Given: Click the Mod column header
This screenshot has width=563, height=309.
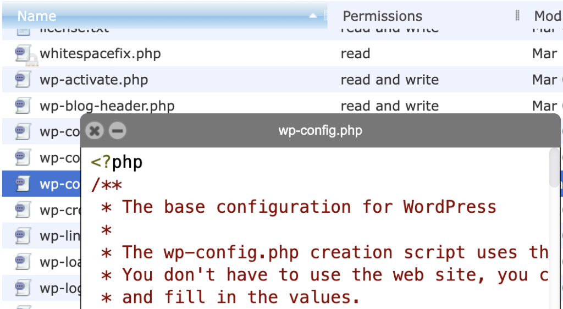Looking at the screenshot, I should (x=548, y=16).
